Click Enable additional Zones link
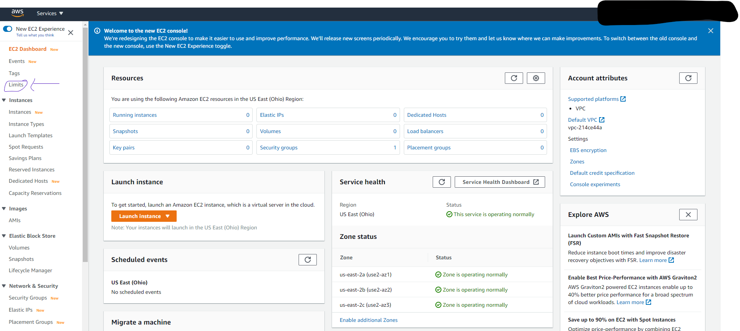The width and height of the screenshot is (740, 331). click(x=368, y=320)
